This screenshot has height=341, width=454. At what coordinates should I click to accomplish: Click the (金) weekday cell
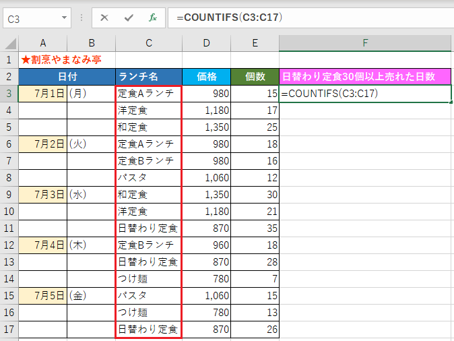pyautogui.click(x=91, y=296)
